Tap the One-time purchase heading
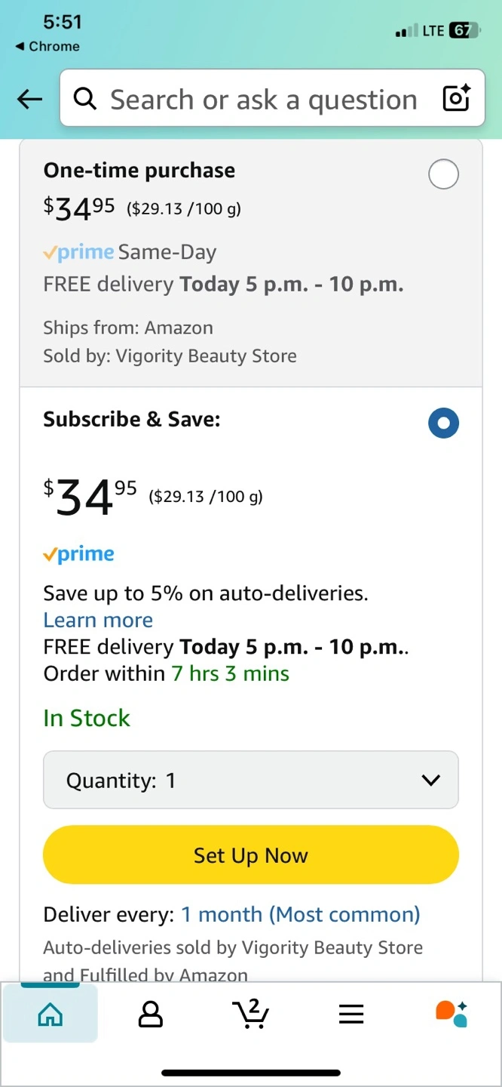The width and height of the screenshot is (502, 1087). tap(139, 171)
